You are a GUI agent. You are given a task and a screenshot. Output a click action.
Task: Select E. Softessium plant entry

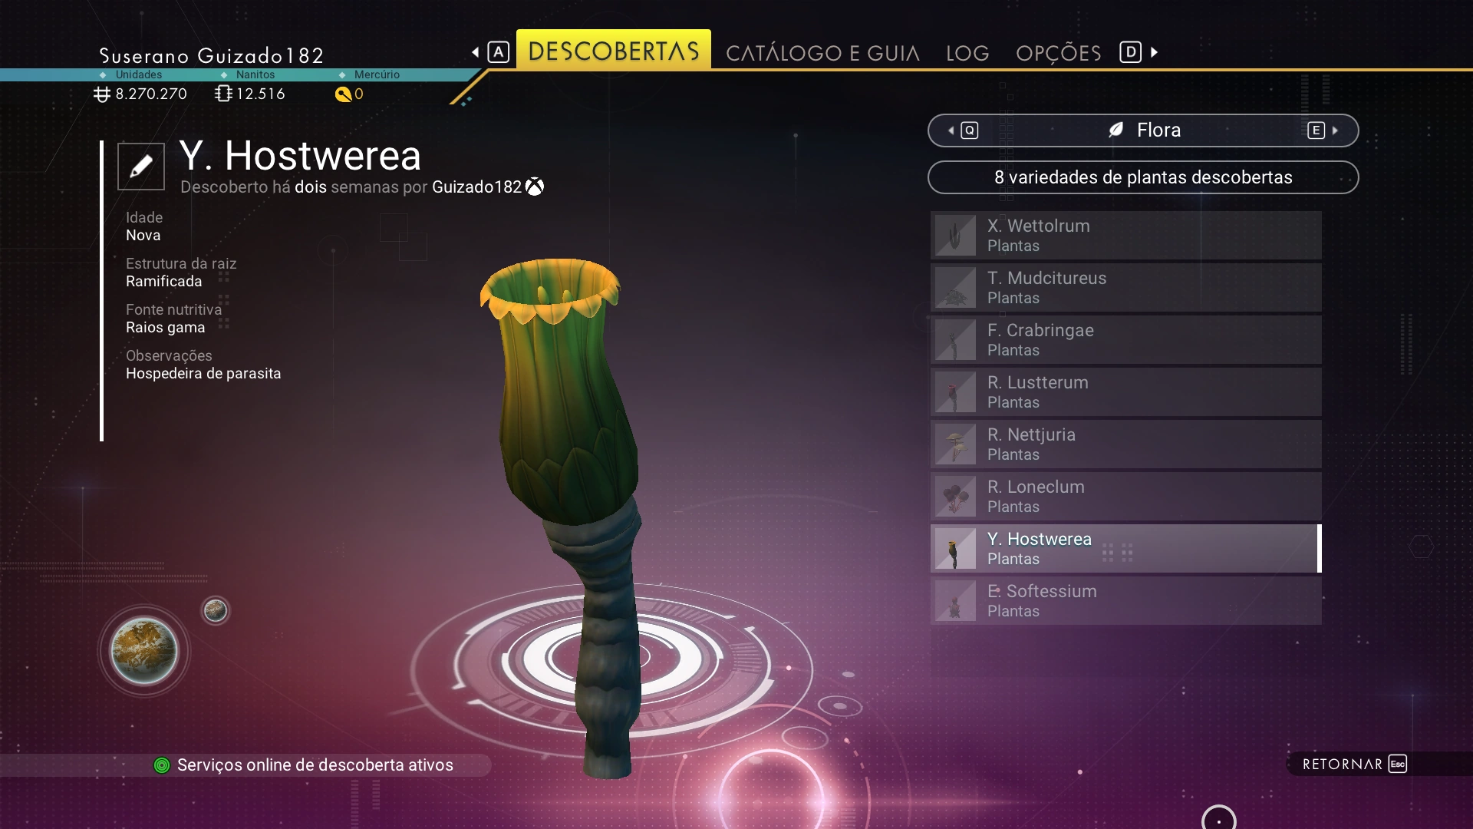[x=1125, y=601]
